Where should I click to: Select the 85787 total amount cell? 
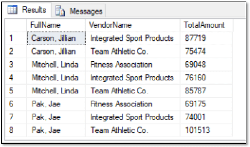206,91
